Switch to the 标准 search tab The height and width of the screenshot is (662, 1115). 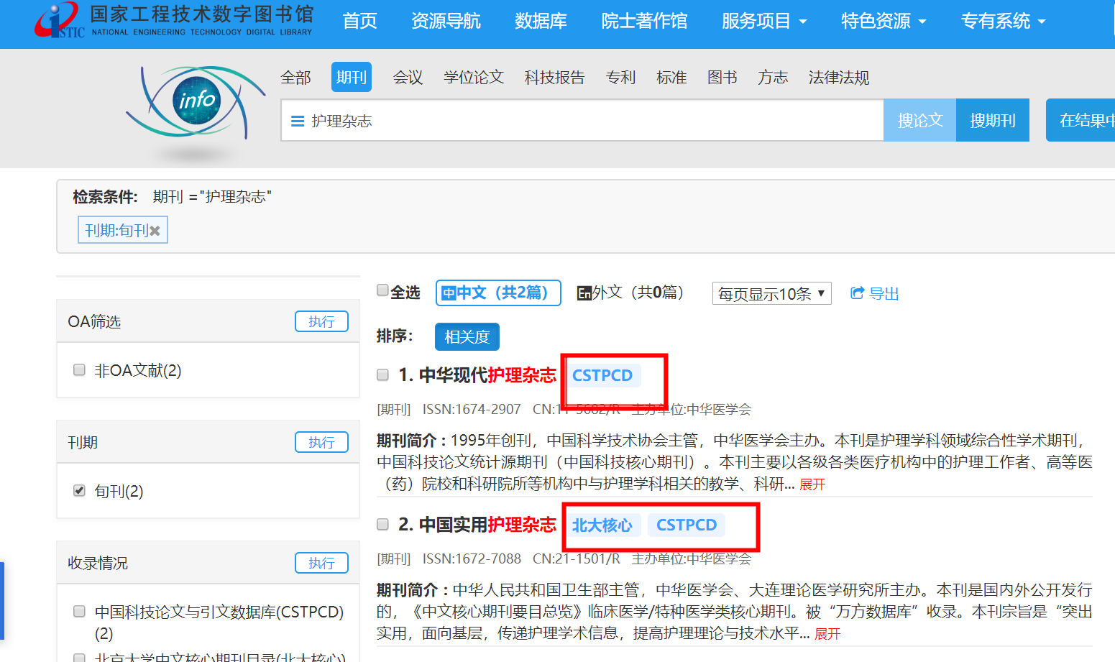[671, 78]
